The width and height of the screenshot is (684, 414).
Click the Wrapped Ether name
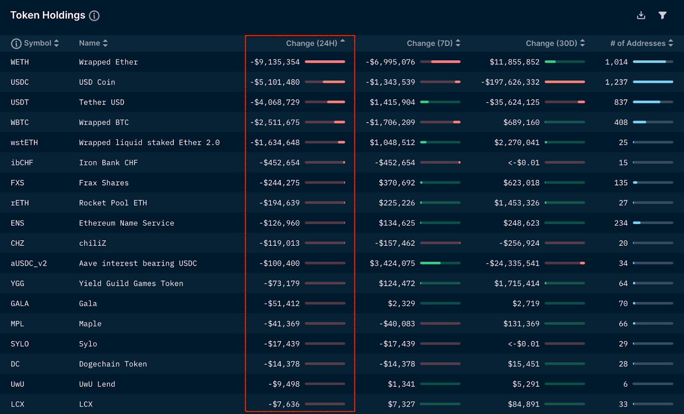[x=109, y=62]
